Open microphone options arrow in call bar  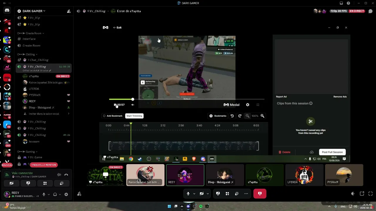point(194,194)
